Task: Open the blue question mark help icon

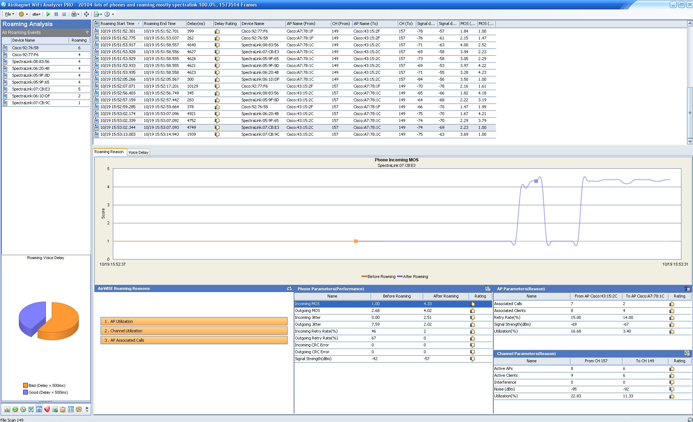Action: 107,14
